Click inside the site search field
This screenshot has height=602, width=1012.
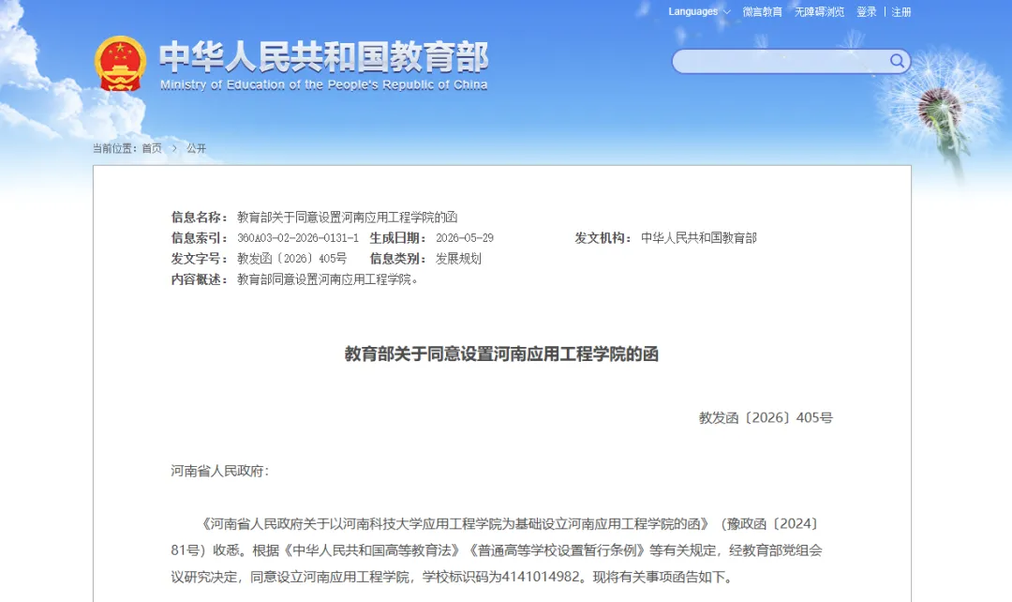[781, 61]
